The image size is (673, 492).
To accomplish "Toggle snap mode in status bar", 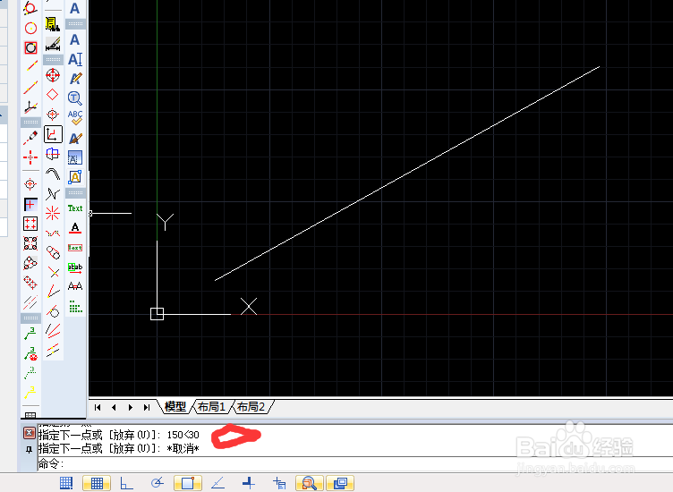I will pos(66,483).
